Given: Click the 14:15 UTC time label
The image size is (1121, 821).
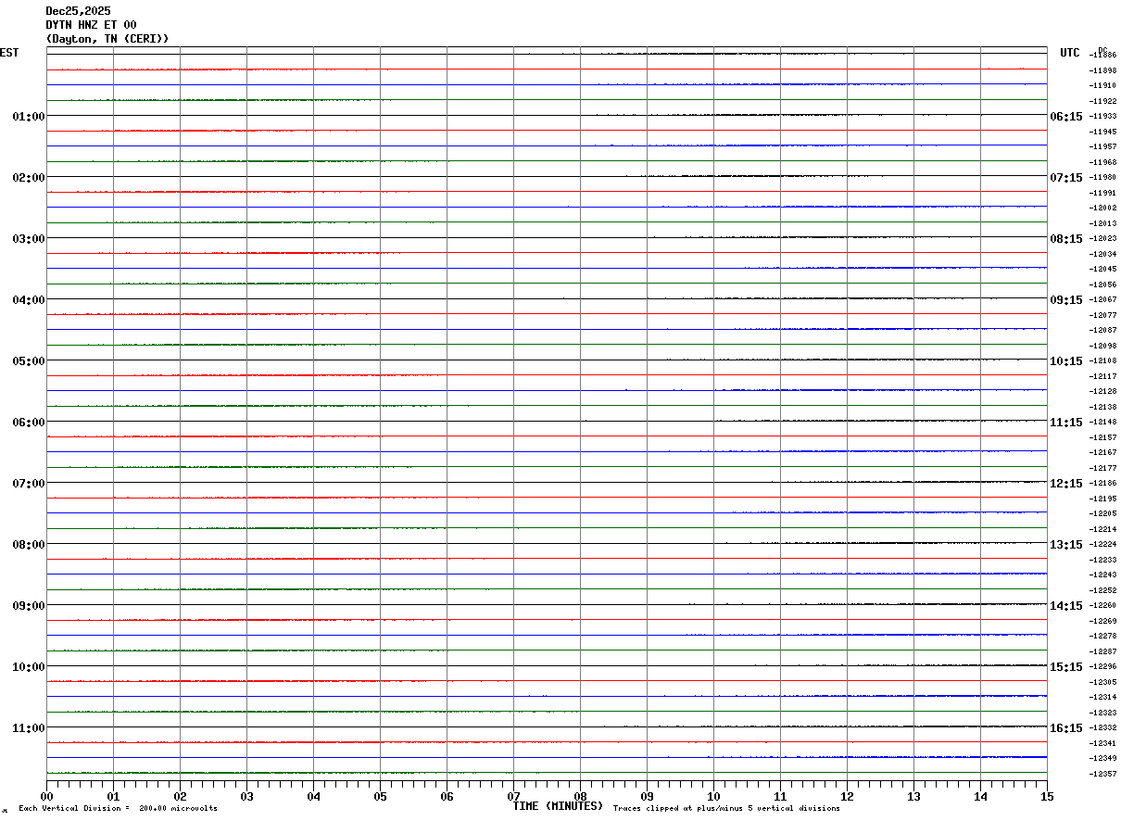Looking at the screenshot, I should 1066,606.
